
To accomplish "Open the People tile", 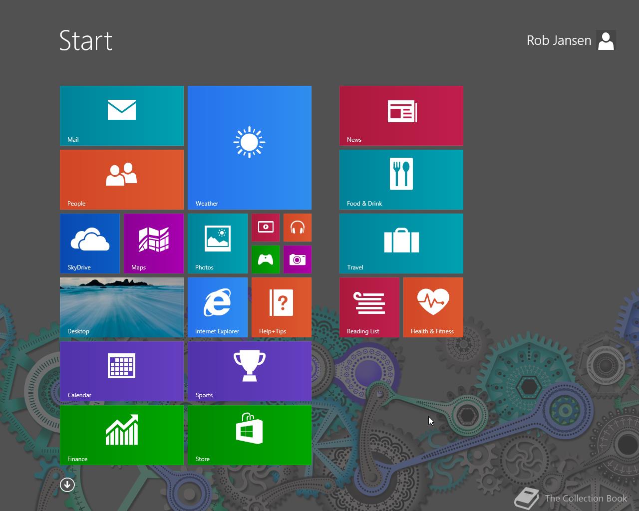I will point(122,180).
